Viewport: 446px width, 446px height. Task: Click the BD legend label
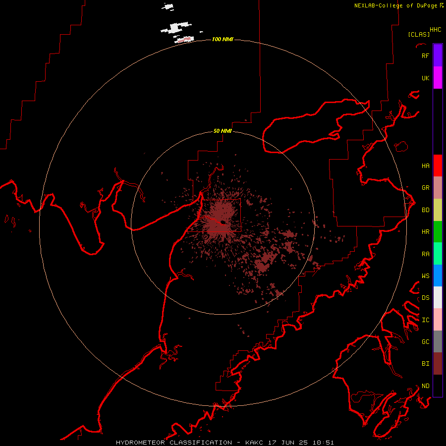425,210
